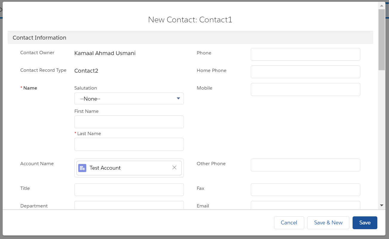This screenshot has height=239, width=389.
Task: Focus the Department input field
Action: (129, 205)
